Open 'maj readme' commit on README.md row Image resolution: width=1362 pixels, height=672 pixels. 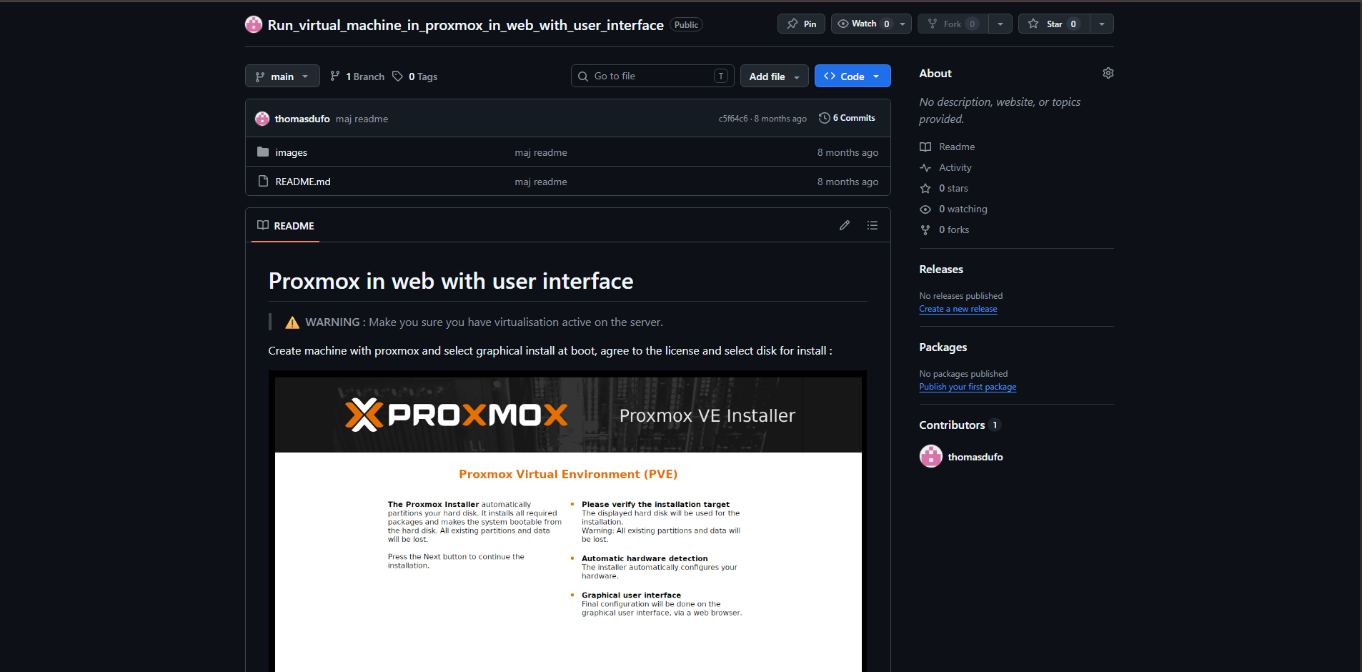541,182
